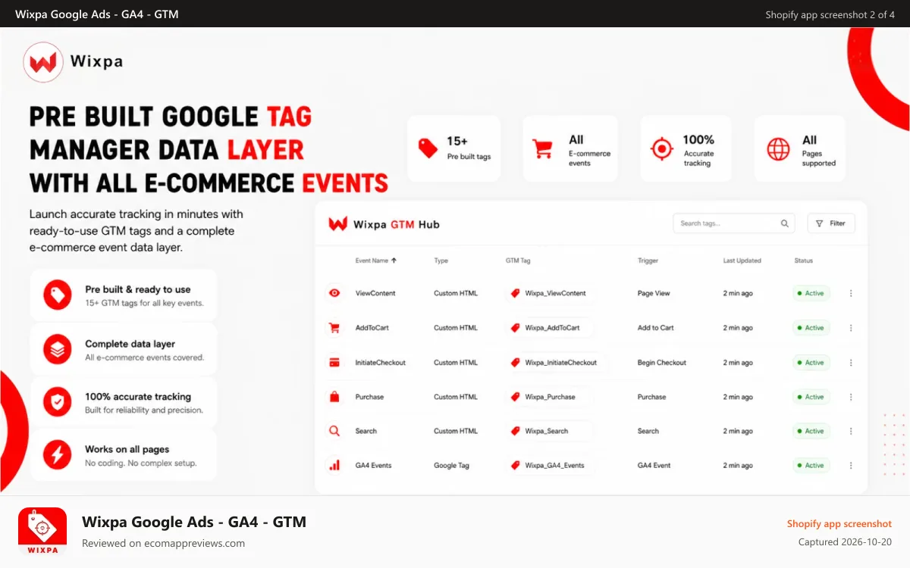Click the Last Updated column header
This screenshot has height=568, width=910.
[742, 261]
